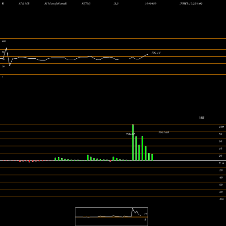
Task: Click the 80 label on MR axis
Action: coord(221,134)
